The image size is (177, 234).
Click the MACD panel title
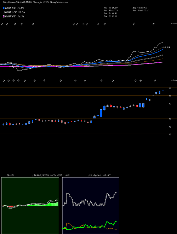point(11,175)
